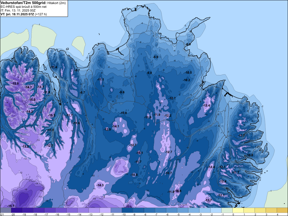Click the -15.1 temperature value

tap(139, 153)
